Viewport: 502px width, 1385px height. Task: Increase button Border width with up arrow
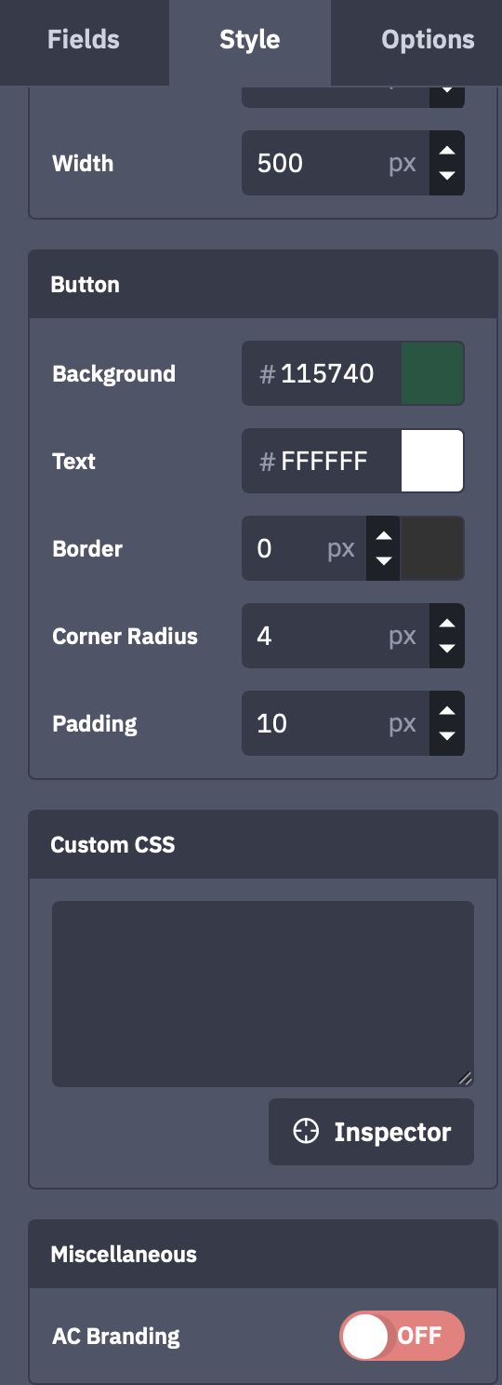(383, 535)
